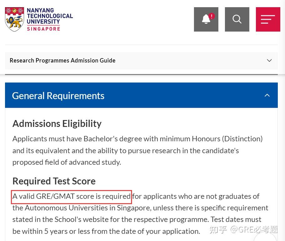Click "proposed field of advanced study" line

(67, 162)
